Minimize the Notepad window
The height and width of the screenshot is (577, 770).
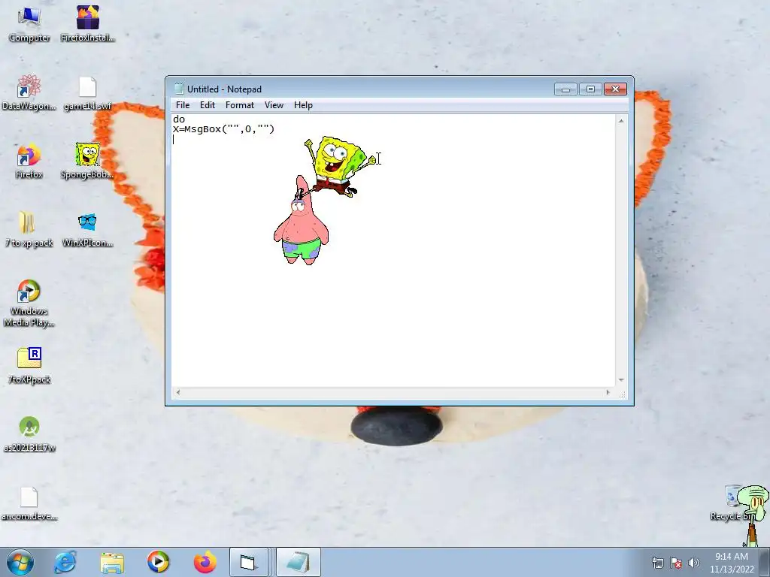565,89
